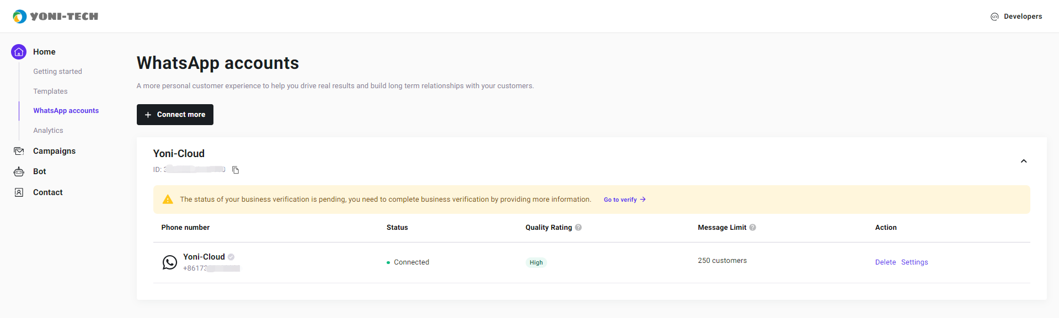Image resolution: width=1059 pixels, height=318 pixels.
Task: Open the Contact section
Action: tap(48, 192)
